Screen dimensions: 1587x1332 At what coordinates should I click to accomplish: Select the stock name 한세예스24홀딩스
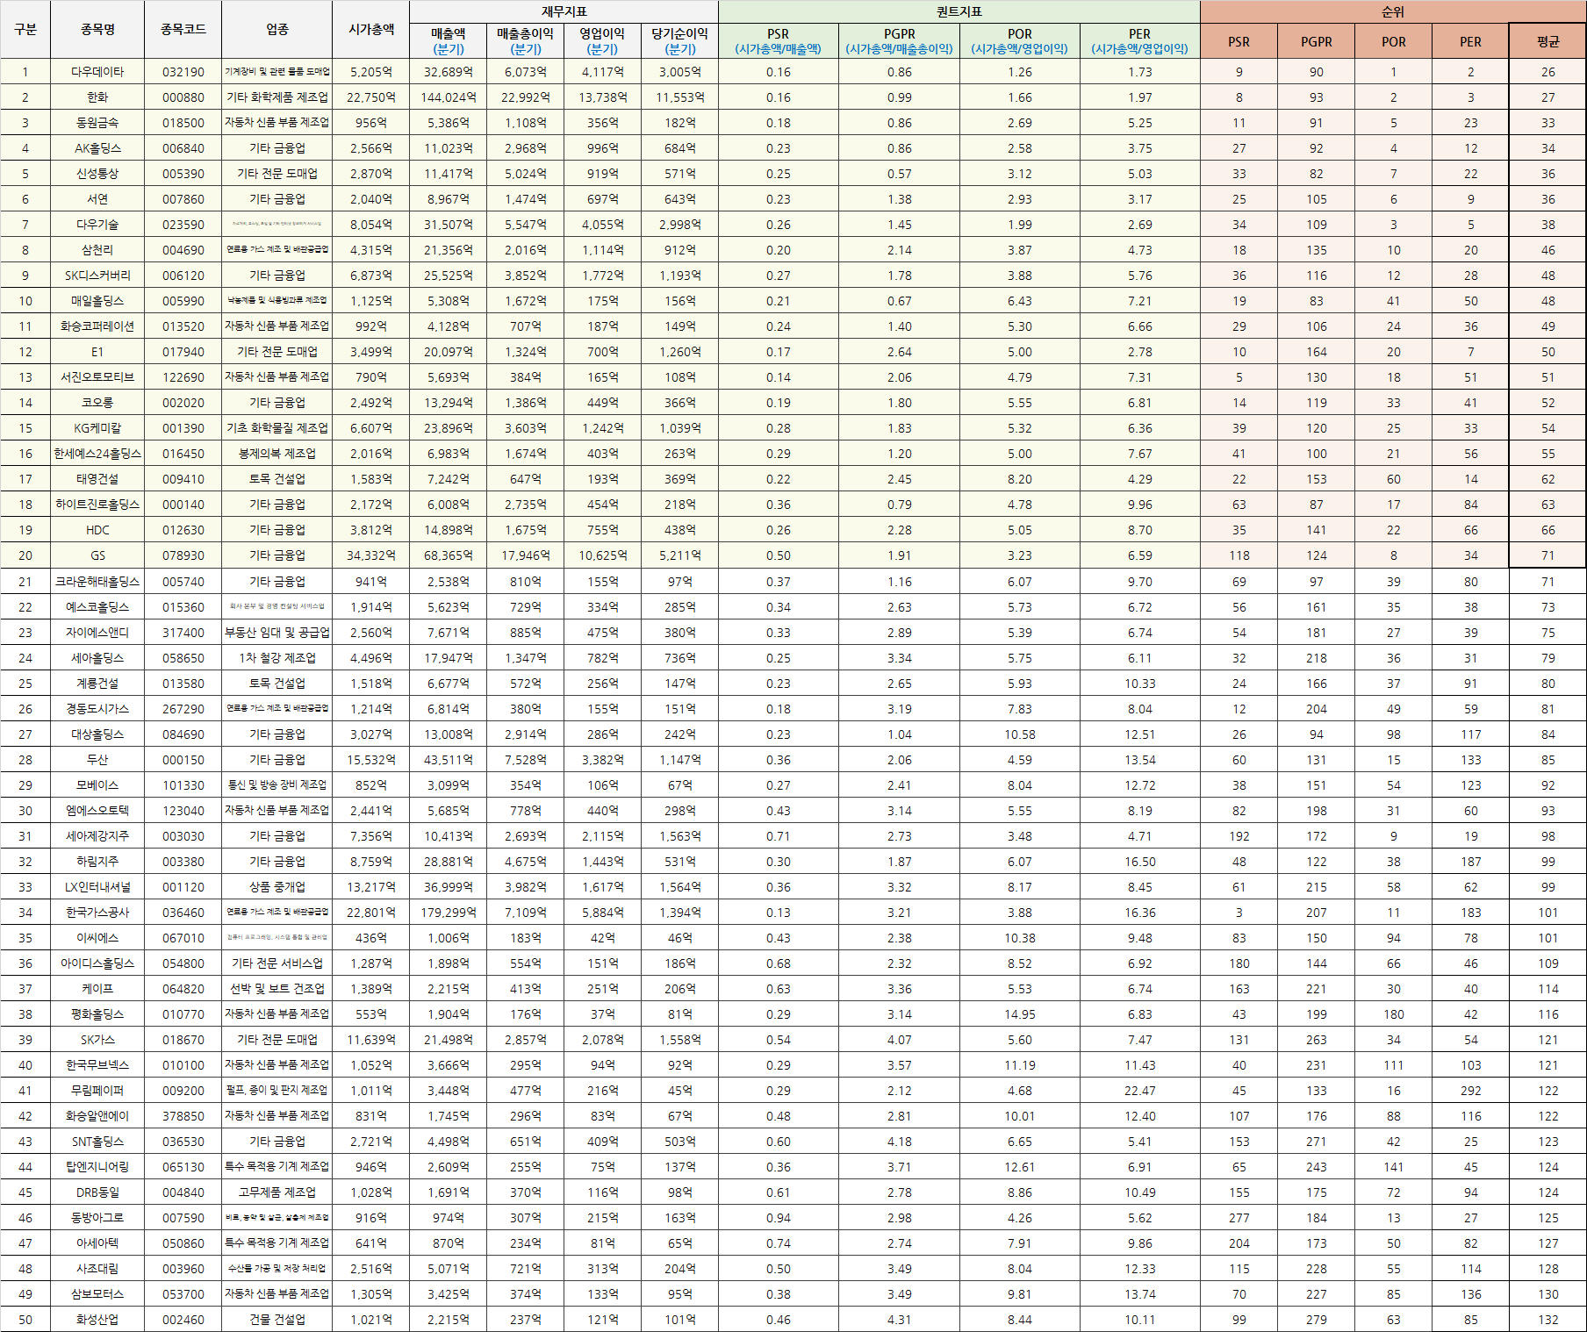97,454
